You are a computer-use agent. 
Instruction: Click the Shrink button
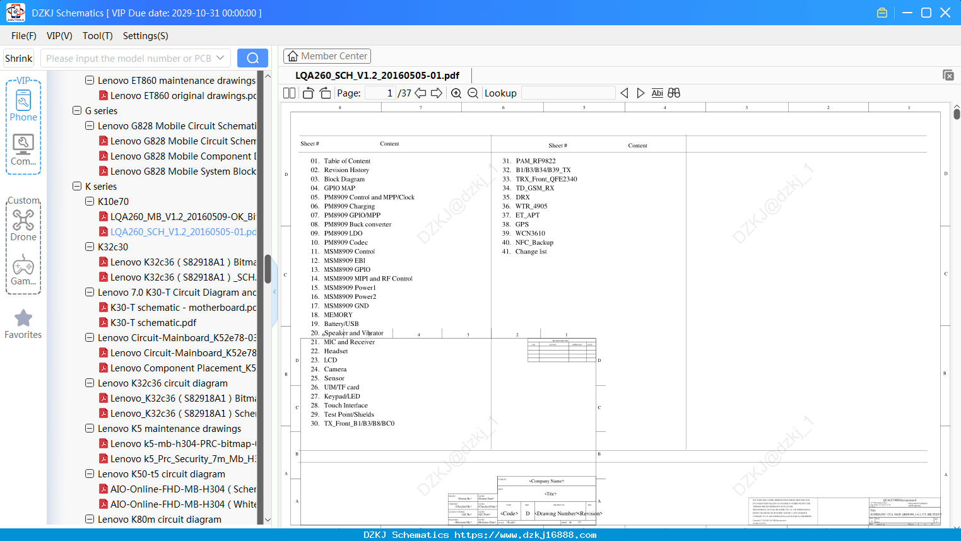(x=19, y=58)
